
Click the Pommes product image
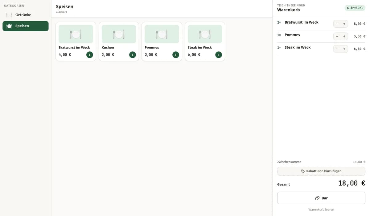[162, 34]
